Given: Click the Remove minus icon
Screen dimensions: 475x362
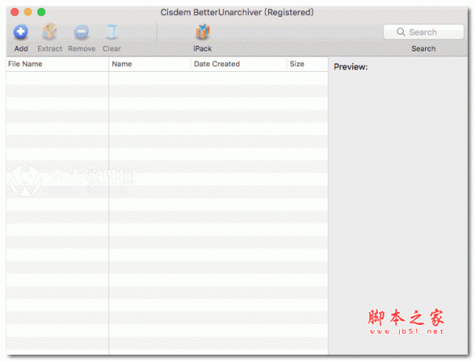Looking at the screenshot, I should [x=82, y=32].
